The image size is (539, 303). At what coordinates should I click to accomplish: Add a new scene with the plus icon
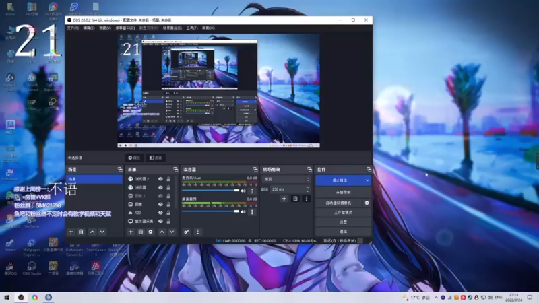pos(71,232)
